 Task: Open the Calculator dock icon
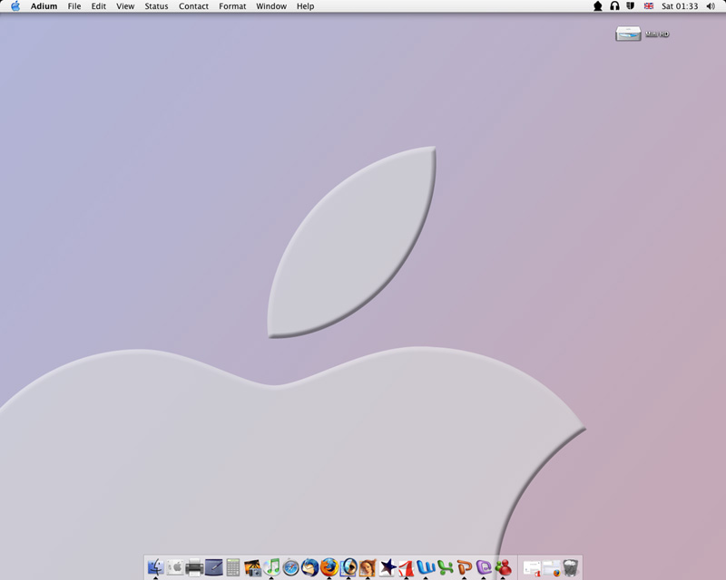tap(233, 568)
